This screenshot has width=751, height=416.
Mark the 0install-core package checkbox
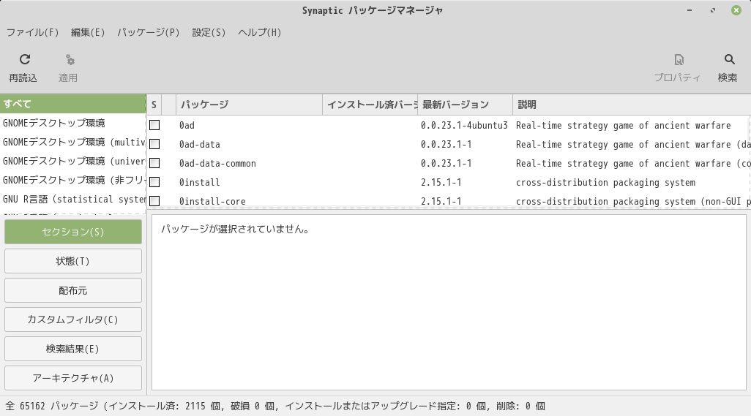[x=154, y=201]
